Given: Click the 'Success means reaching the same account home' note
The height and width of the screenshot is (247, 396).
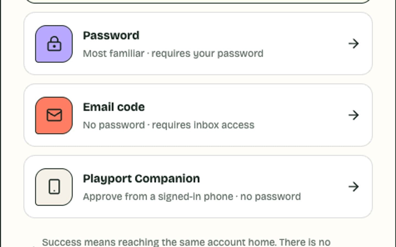Looking at the screenshot, I should (x=186, y=242).
